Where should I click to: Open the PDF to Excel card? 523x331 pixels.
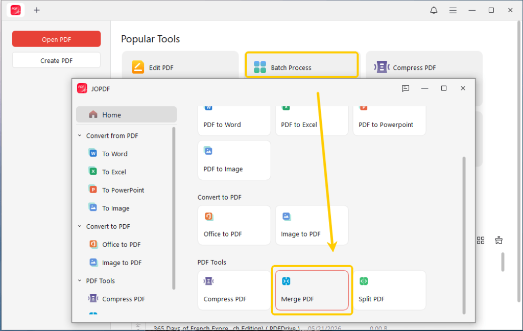312,121
